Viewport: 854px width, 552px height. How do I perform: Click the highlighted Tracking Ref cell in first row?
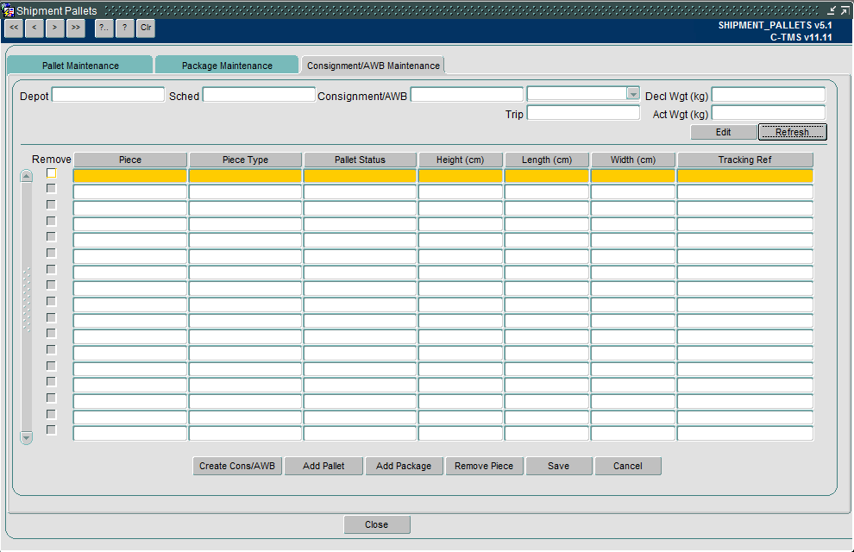coord(745,176)
